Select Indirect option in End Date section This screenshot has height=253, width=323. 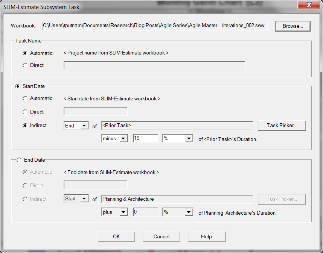[x=25, y=199]
